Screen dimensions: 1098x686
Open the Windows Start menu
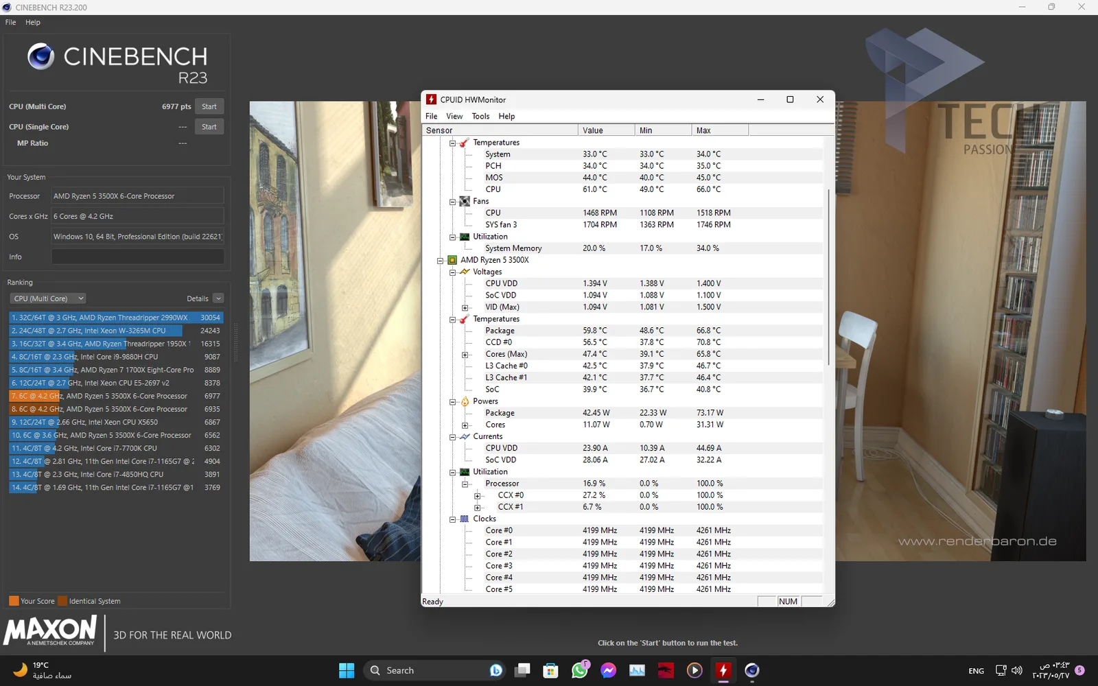347,670
